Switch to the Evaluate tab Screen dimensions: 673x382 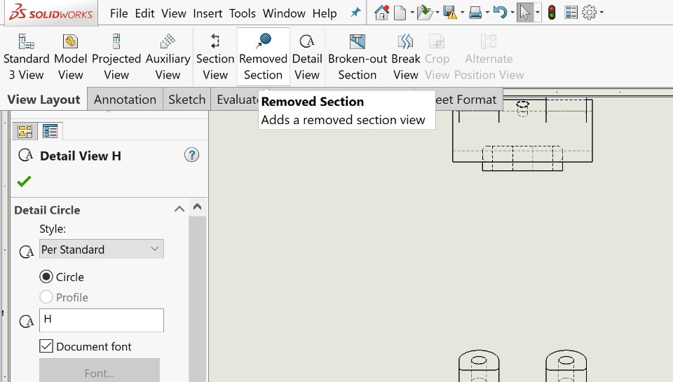pos(236,99)
